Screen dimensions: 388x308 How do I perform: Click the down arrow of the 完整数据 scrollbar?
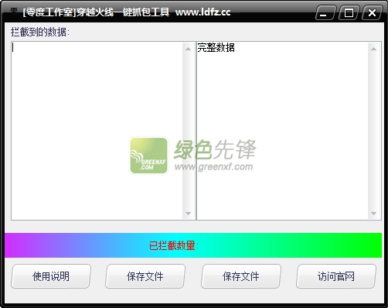(374, 214)
